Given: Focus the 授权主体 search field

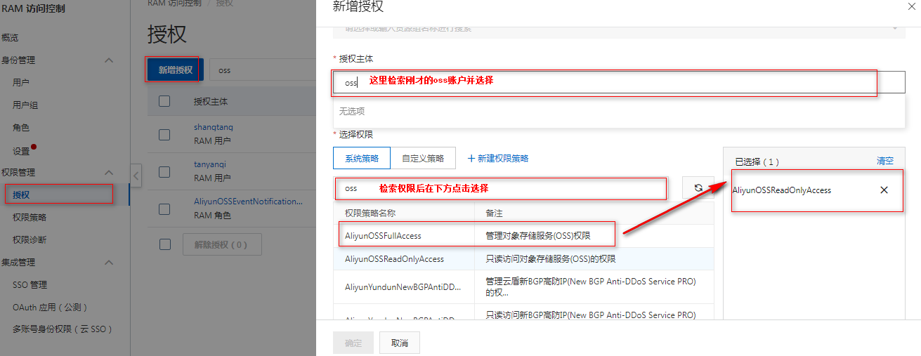Looking at the screenshot, I should (x=619, y=82).
